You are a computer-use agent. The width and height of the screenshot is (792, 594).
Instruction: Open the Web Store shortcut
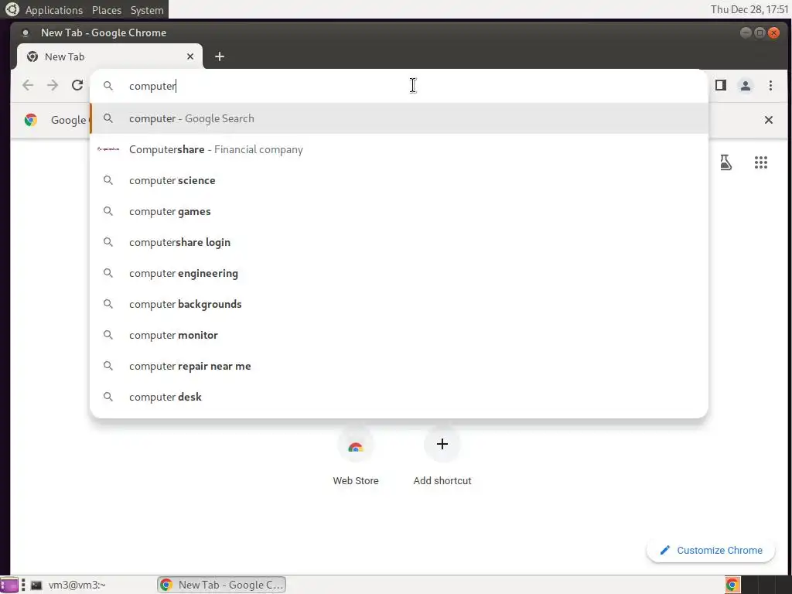(x=356, y=457)
